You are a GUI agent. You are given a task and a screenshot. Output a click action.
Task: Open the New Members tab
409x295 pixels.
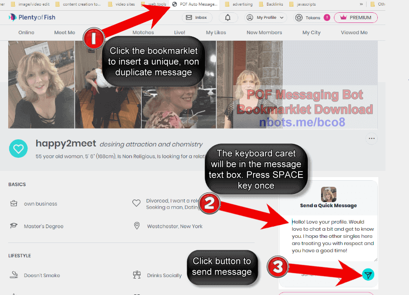point(264,33)
